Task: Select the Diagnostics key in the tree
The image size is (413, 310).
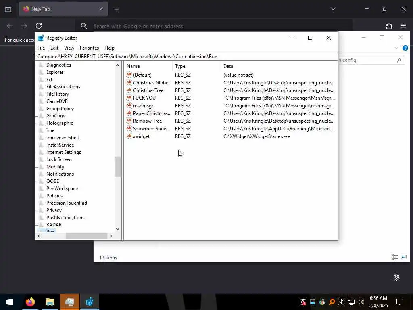Action: click(58, 65)
